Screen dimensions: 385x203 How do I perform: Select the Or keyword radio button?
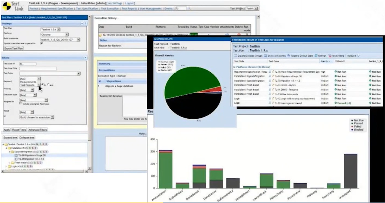[x=42, y=85]
